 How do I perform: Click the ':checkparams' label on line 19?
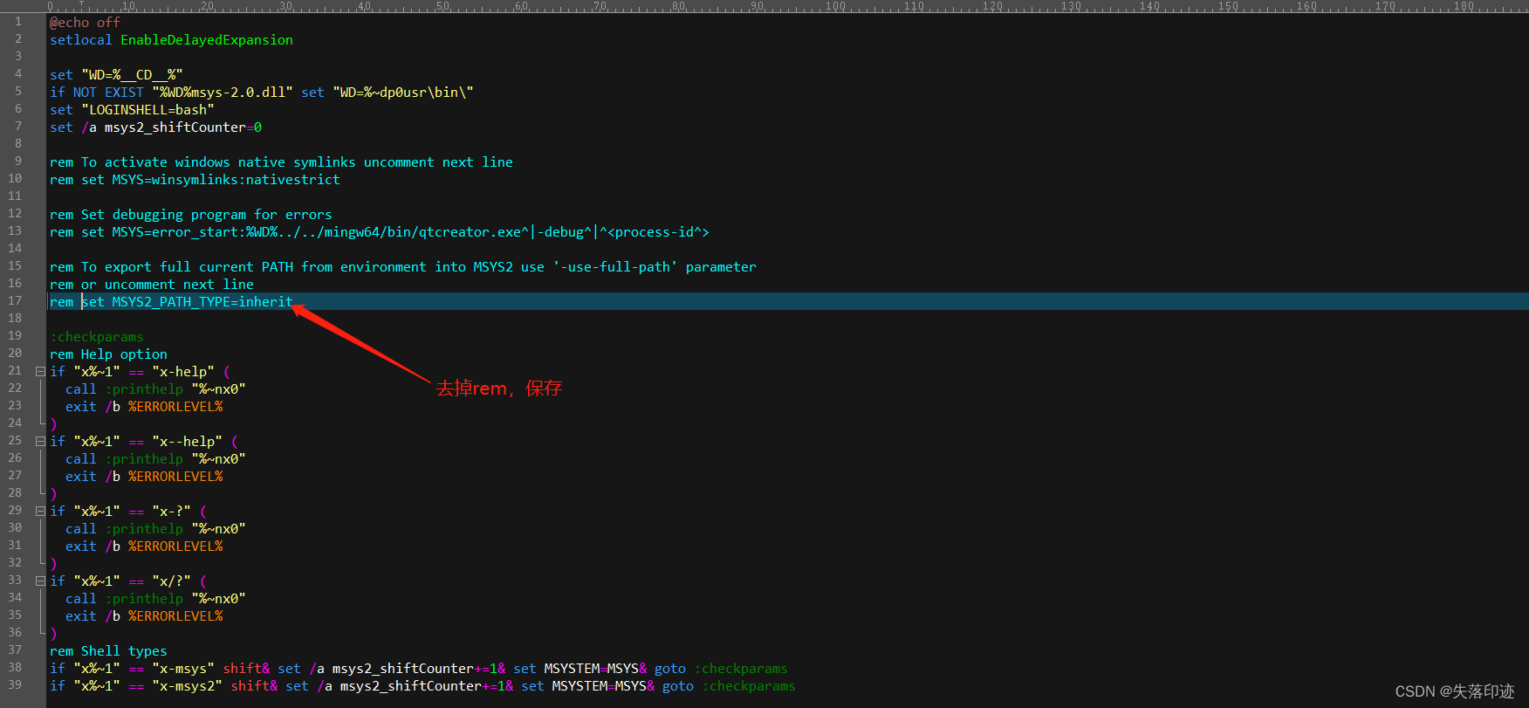point(97,337)
